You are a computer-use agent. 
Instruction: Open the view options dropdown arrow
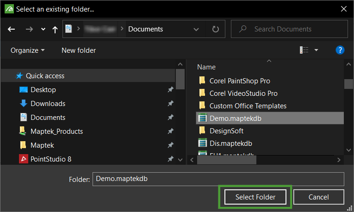pyautogui.click(x=317, y=50)
